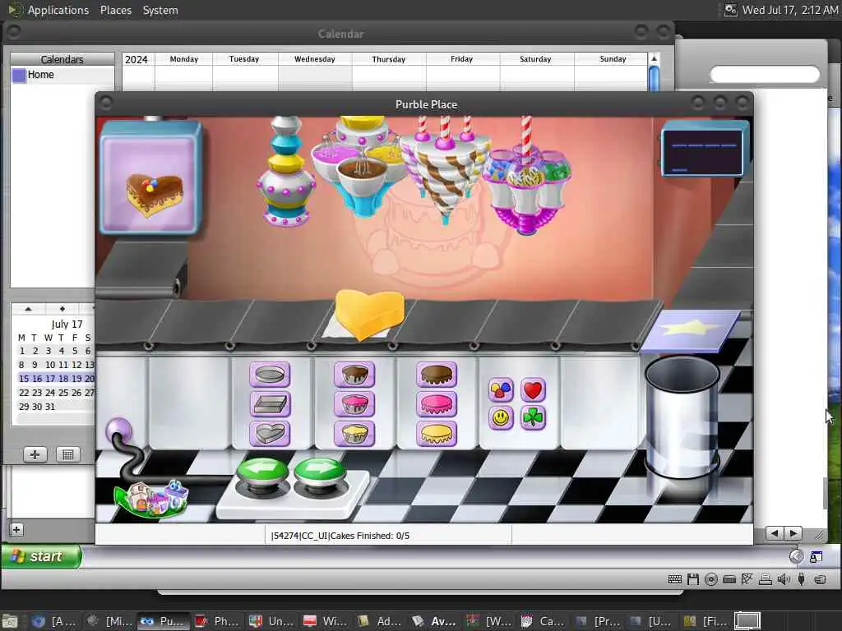Viewport: 842px width, 631px height.
Task: Select the round cake pan shape
Action: (270, 375)
